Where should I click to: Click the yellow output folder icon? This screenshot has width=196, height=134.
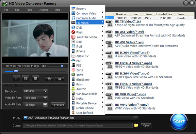136,125
